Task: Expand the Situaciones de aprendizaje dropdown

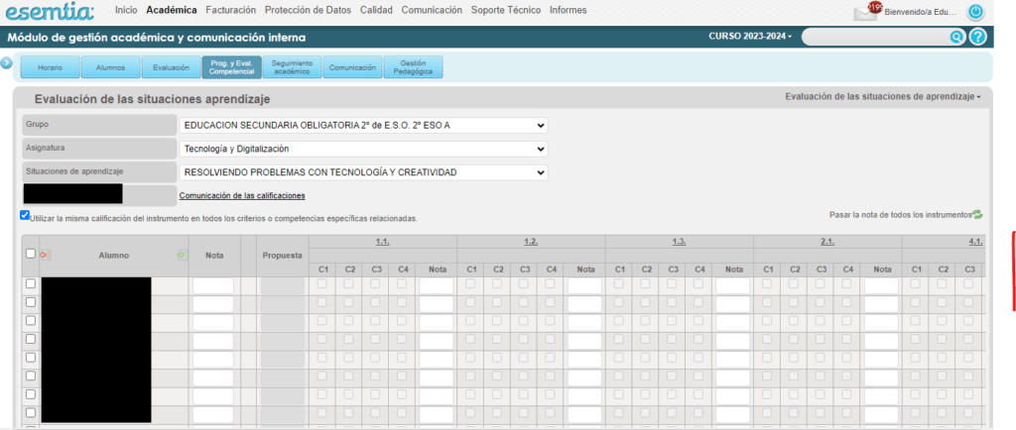Action: 364,172
